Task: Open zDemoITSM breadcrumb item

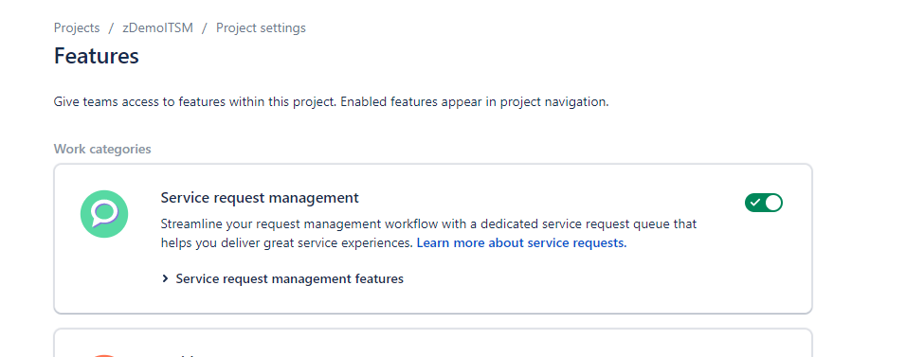Action: click(x=157, y=27)
